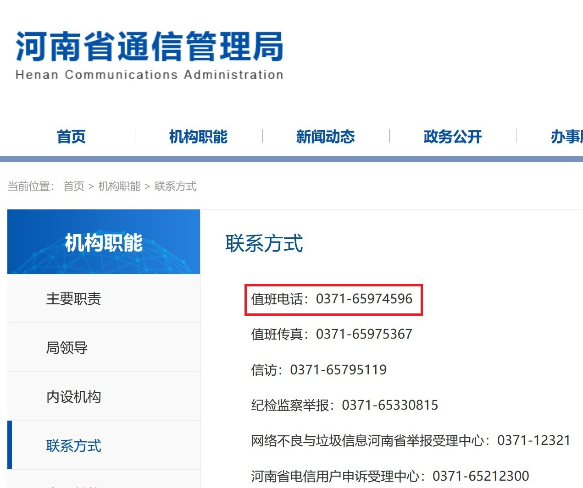Screen dimensions: 583x488
Task: Open 内设机构 in the left sidebar
Action: (73, 397)
